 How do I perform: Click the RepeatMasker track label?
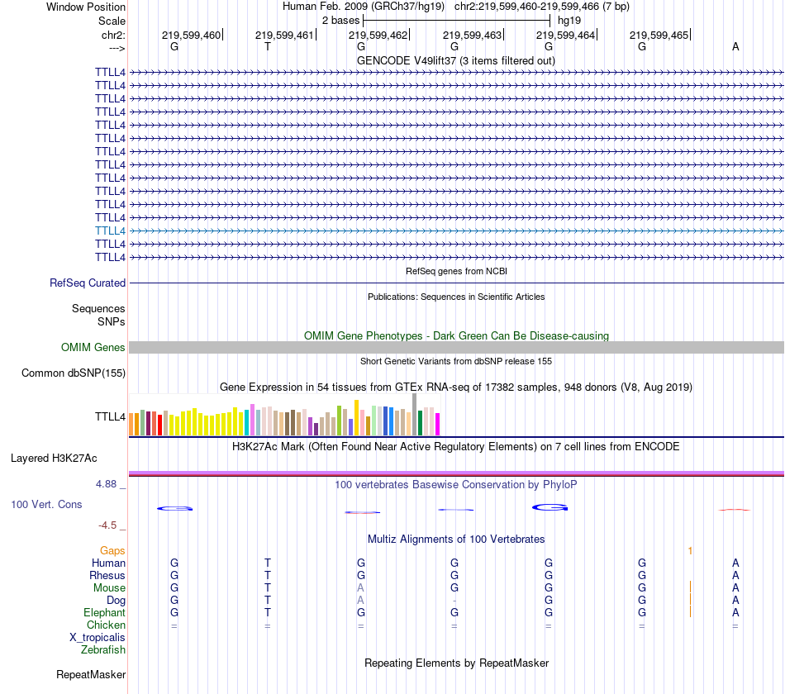(91, 675)
